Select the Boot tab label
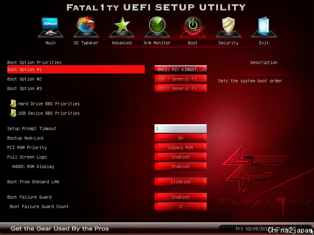This screenshot has width=314, height=235. pos(193,43)
